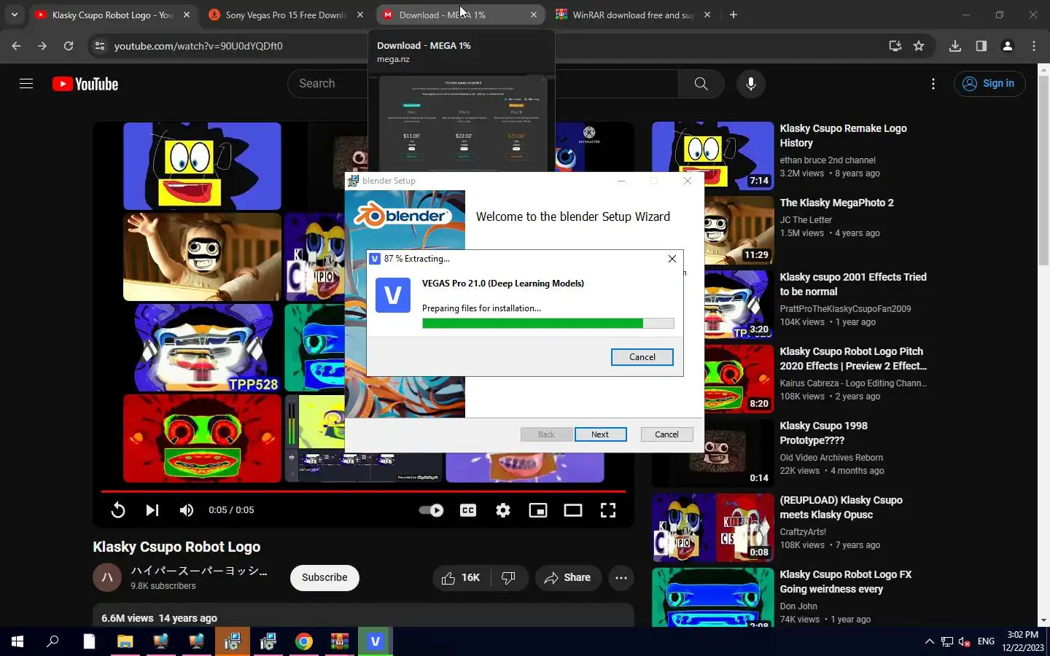Open the REUPLOAD Klasky Csupo meets Opusc thumbnail
Viewport: 1050px width, 656px height.
pos(713,528)
